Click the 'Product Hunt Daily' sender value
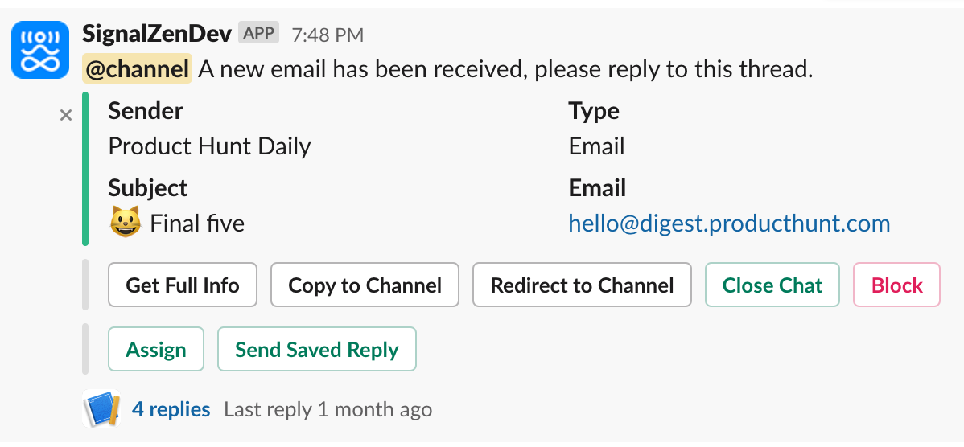964x447 pixels. pyautogui.click(x=209, y=146)
